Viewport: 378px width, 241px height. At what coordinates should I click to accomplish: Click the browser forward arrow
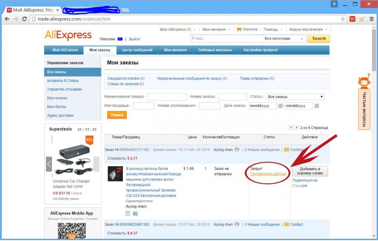[16, 19]
